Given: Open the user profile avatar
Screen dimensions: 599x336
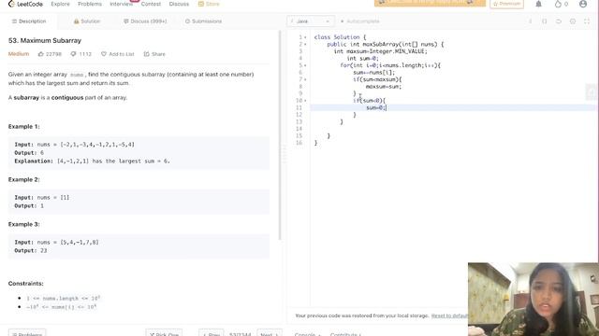Looking at the screenshot, I should 583,4.
